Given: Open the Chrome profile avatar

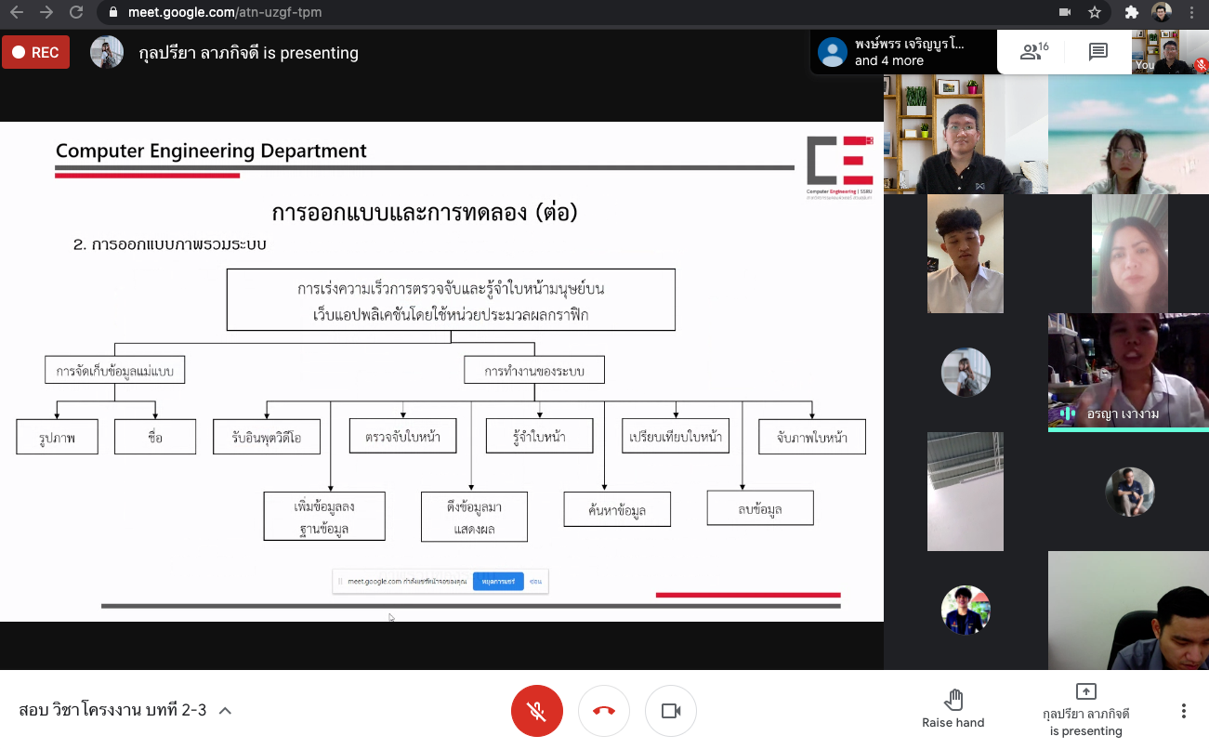Looking at the screenshot, I should (1161, 13).
